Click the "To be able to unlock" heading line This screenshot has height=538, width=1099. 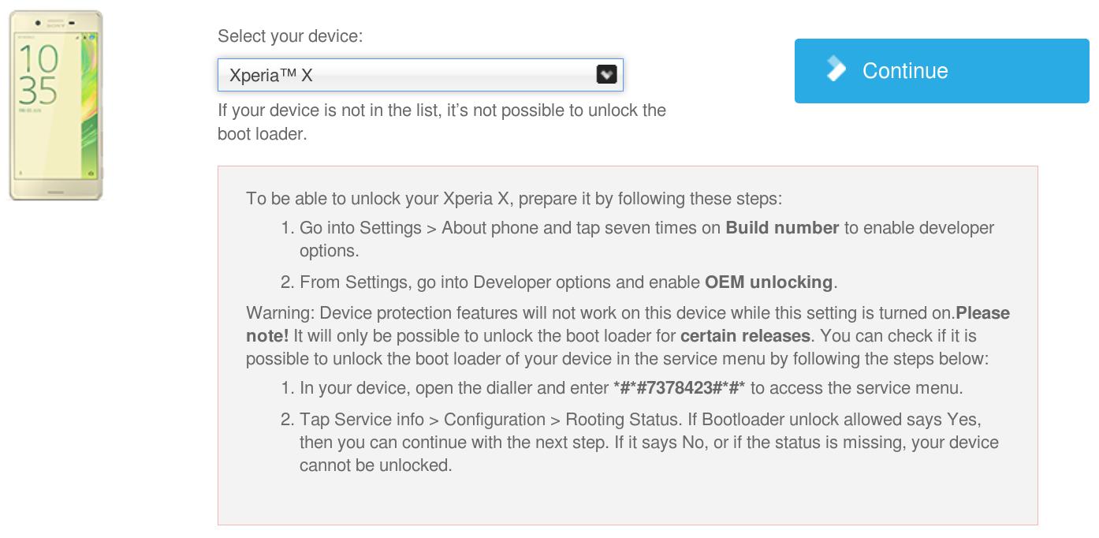514,198
